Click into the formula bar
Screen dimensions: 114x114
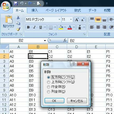click(91, 41)
